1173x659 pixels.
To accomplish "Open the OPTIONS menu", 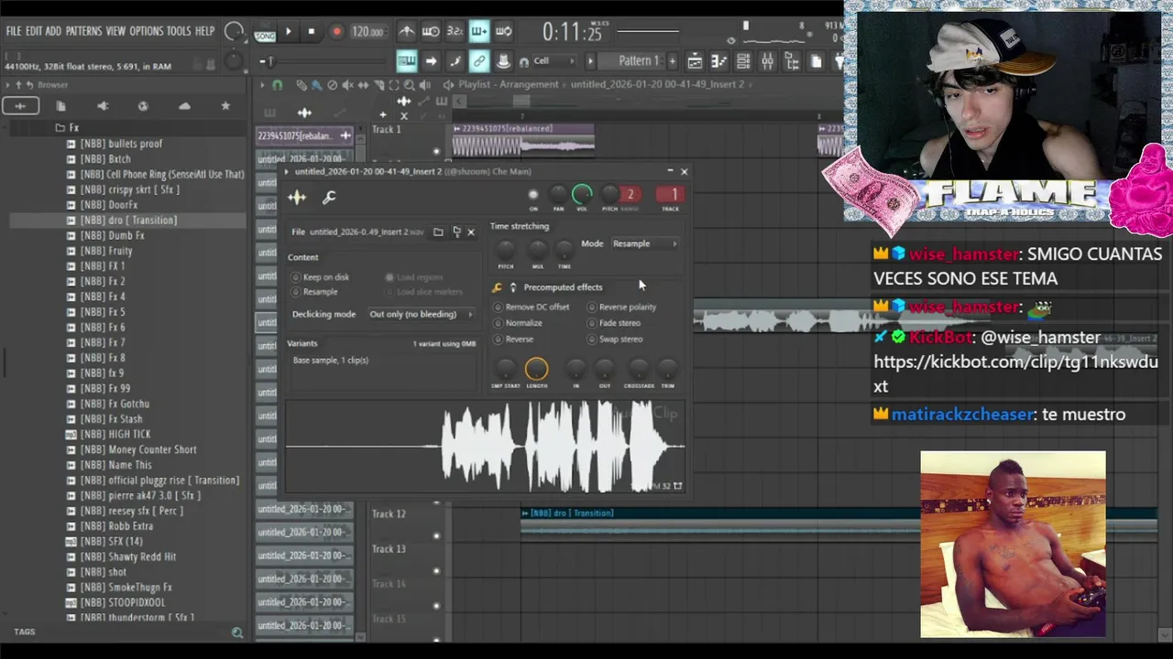I will coord(146,31).
